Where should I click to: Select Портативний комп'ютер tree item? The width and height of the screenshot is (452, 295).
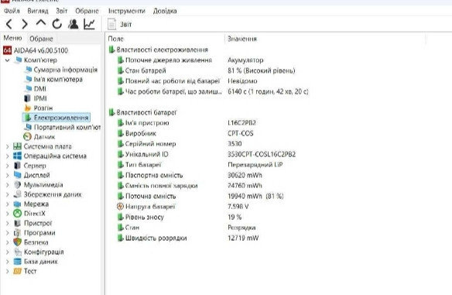pos(67,127)
